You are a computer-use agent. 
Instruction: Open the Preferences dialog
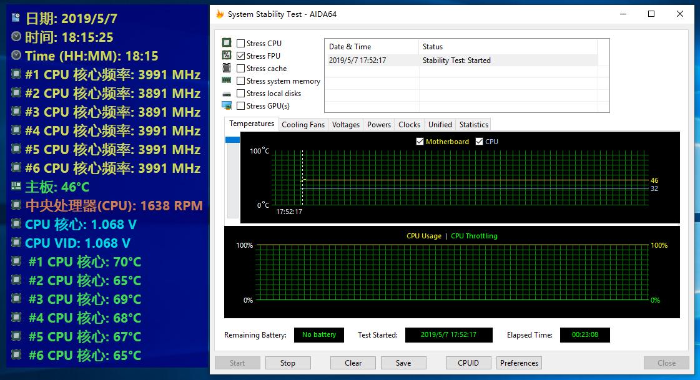click(519, 363)
